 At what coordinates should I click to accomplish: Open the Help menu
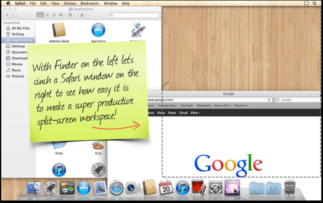point(125,3)
